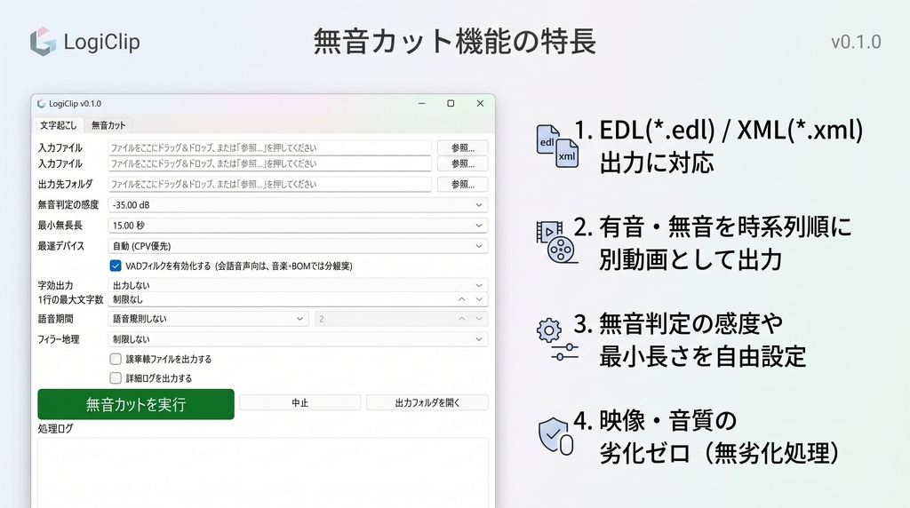Click the film reel video icon
The height and width of the screenshot is (508, 910).
pyautogui.click(x=556, y=242)
